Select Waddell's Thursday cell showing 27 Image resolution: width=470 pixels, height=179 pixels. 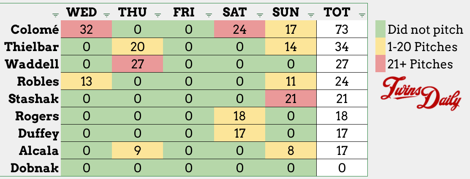pos(138,64)
